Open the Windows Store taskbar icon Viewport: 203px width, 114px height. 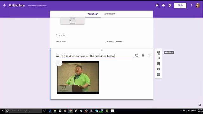point(60,111)
